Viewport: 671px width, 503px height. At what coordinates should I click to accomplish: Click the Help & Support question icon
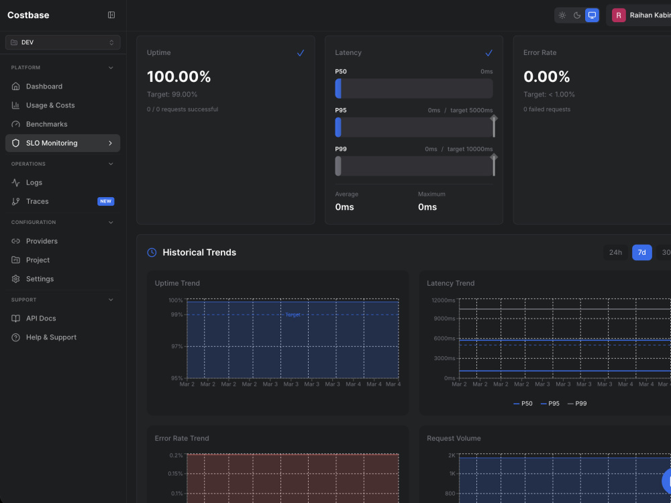[x=16, y=337]
